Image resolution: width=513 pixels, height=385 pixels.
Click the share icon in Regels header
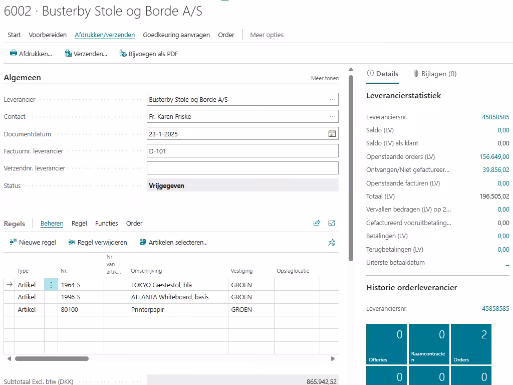click(x=317, y=223)
